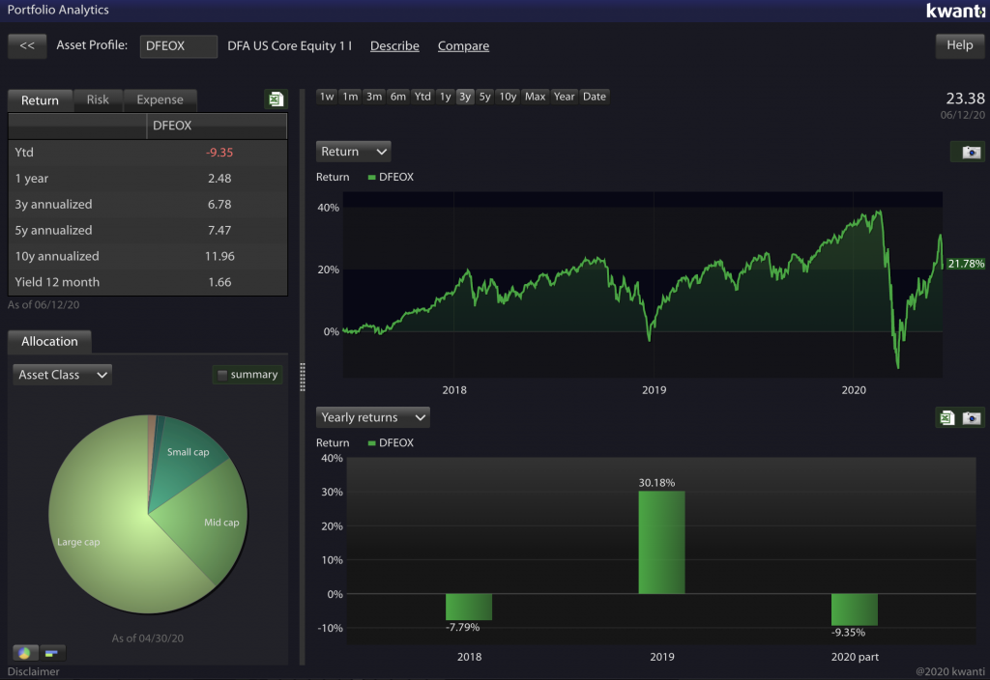Switch to the Expense tab
Image resolution: width=990 pixels, height=680 pixels.
click(x=160, y=99)
